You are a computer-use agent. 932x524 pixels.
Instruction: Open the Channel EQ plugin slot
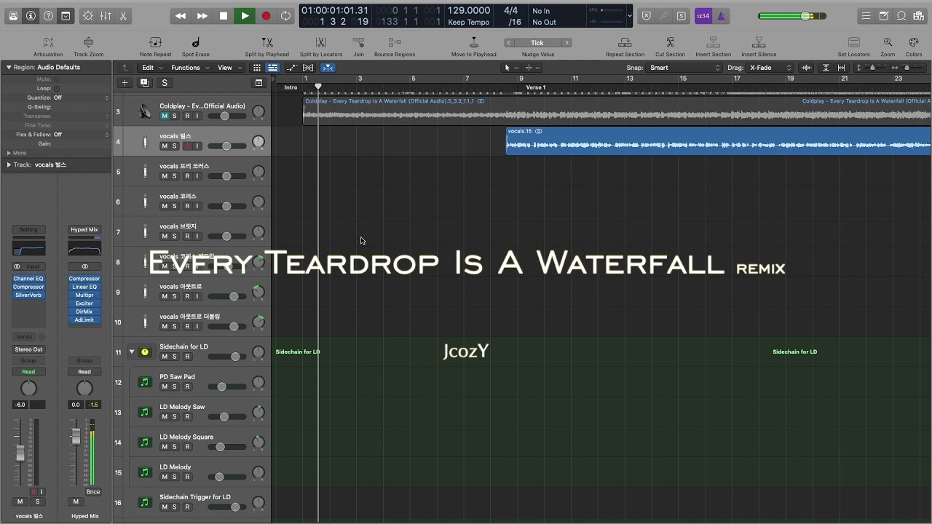click(x=28, y=279)
